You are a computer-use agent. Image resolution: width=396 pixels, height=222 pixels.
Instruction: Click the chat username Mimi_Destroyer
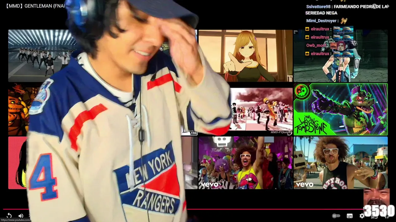tap(321, 21)
